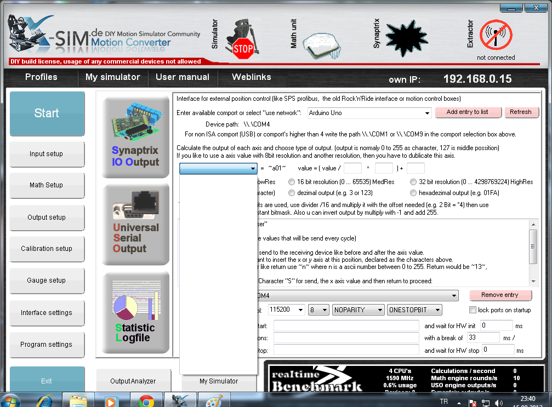Choose hexadezimal output format

(x=413, y=193)
